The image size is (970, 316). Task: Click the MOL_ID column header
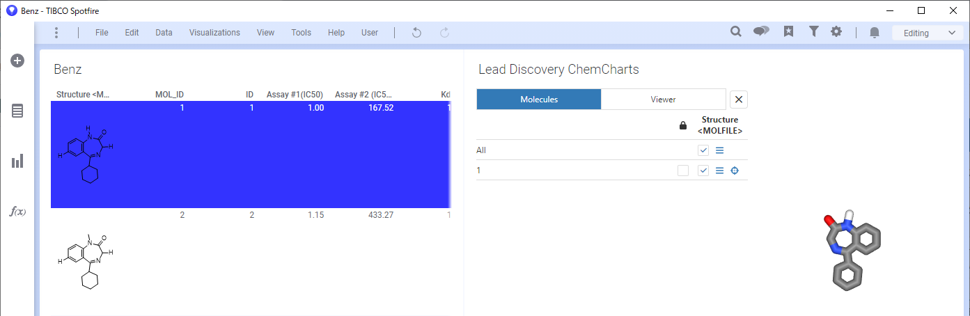point(169,94)
